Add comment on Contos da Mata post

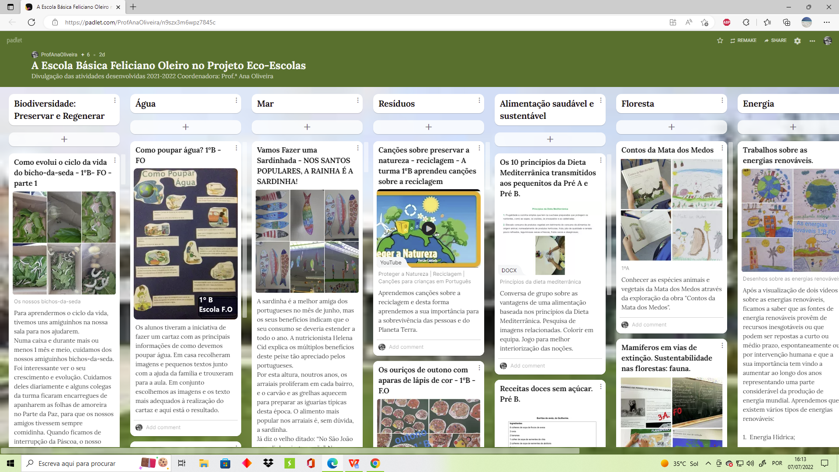coord(649,325)
